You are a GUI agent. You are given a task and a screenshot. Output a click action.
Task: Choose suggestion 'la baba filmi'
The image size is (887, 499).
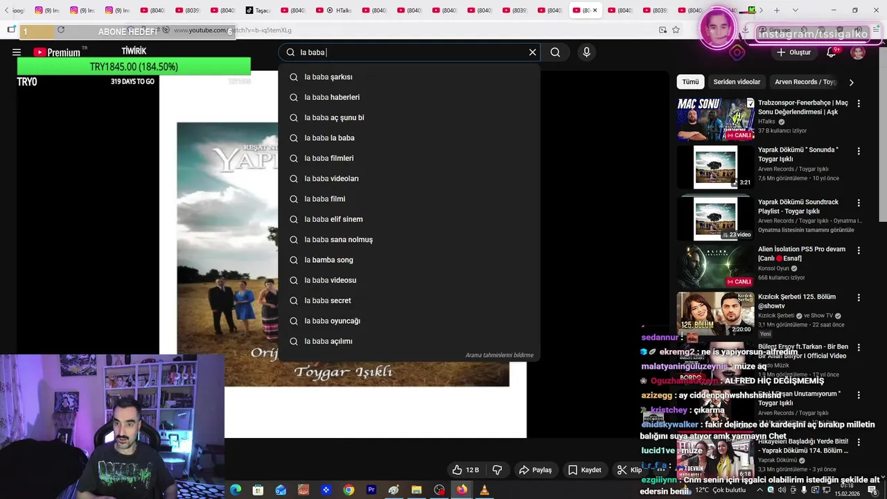tap(409, 199)
